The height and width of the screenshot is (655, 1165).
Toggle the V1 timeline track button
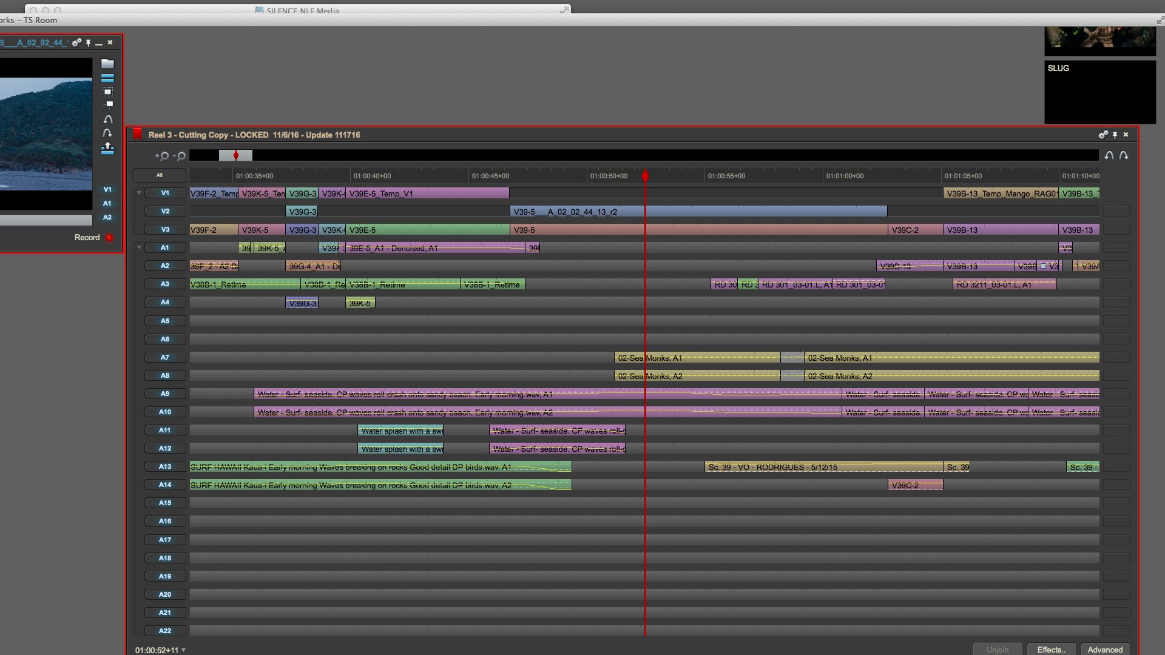[x=165, y=193]
